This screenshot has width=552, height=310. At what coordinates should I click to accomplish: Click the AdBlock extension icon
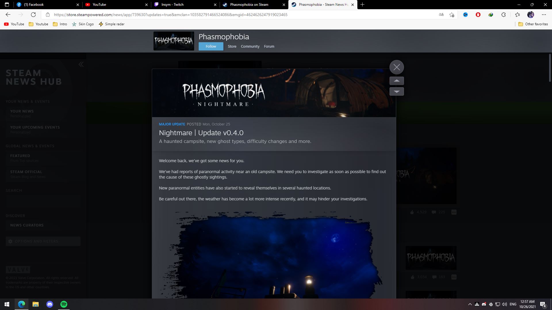point(478,14)
